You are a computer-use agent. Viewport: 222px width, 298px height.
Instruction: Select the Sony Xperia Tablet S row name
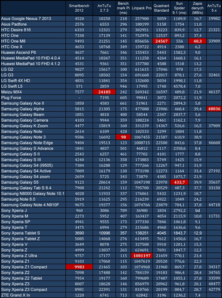[x=21, y=233]
